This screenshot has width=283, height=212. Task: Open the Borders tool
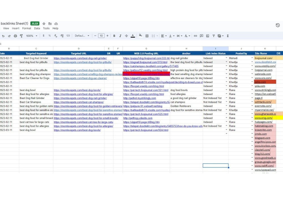tap(147, 36)
